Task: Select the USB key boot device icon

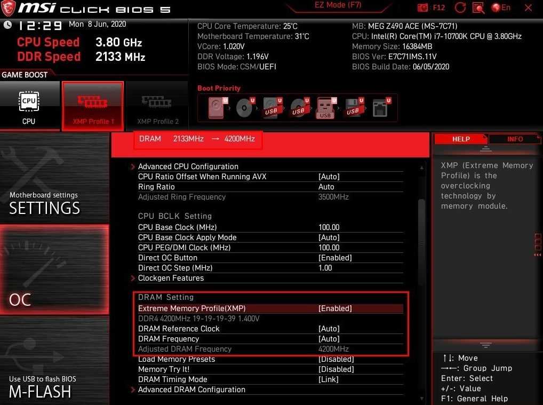Action: point(326,107)
